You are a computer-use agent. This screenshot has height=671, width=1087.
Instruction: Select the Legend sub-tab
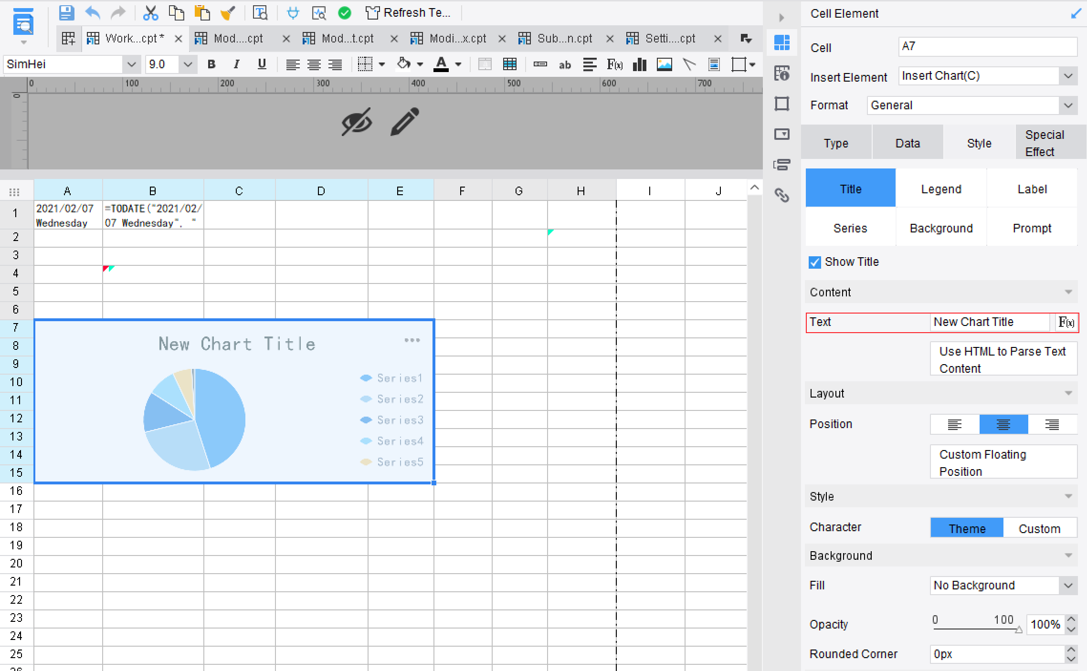pyautogui.click(x=941, y=189)
